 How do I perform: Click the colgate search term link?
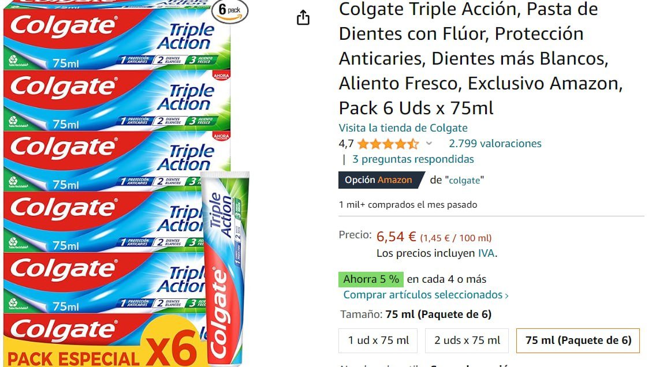pos(464,181)
